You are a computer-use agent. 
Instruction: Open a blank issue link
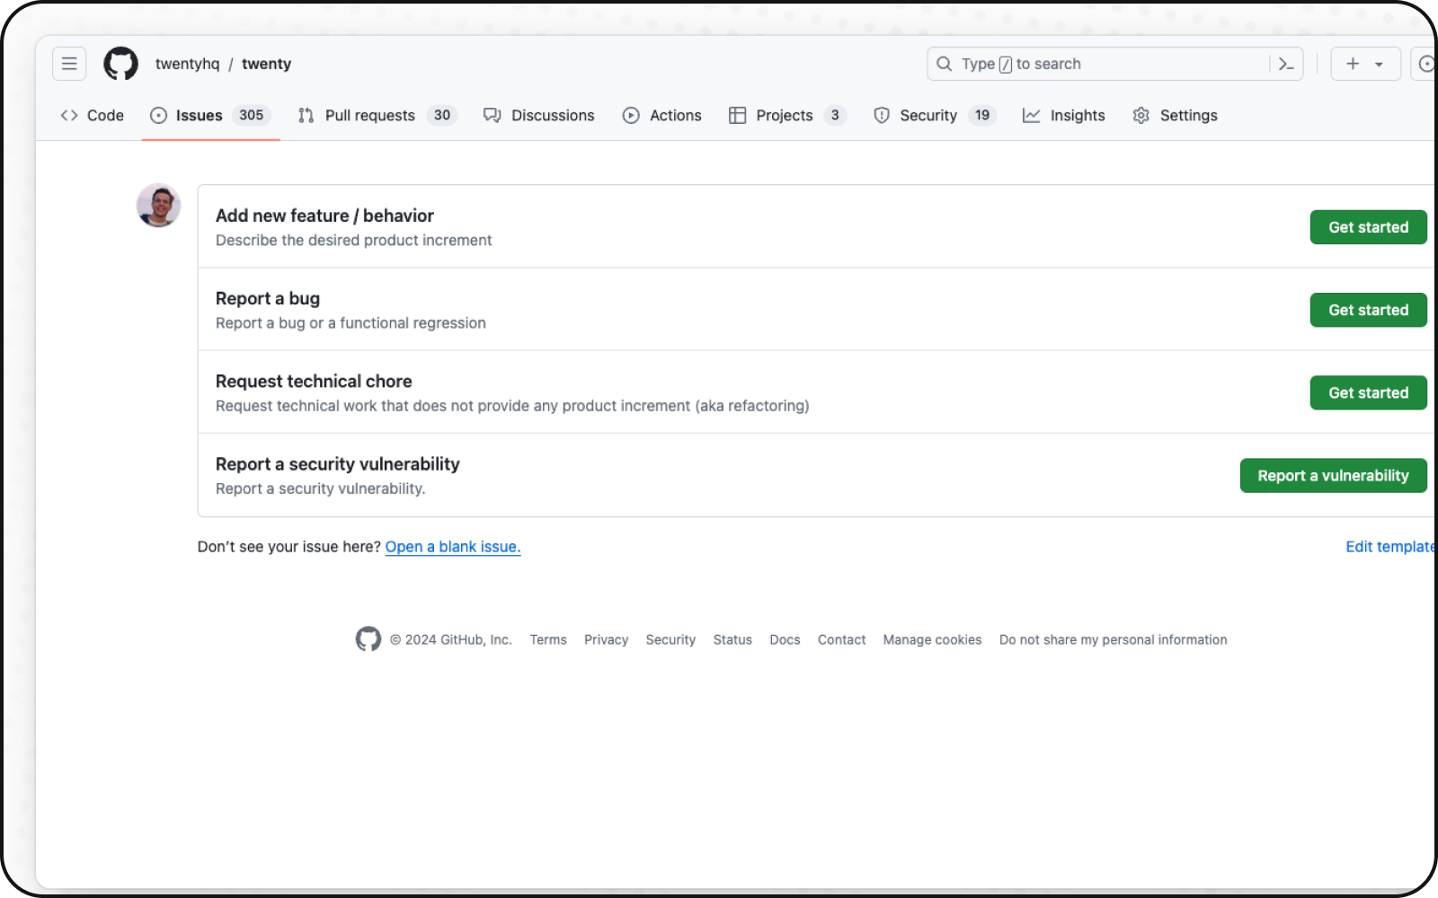tap(453, 547)
